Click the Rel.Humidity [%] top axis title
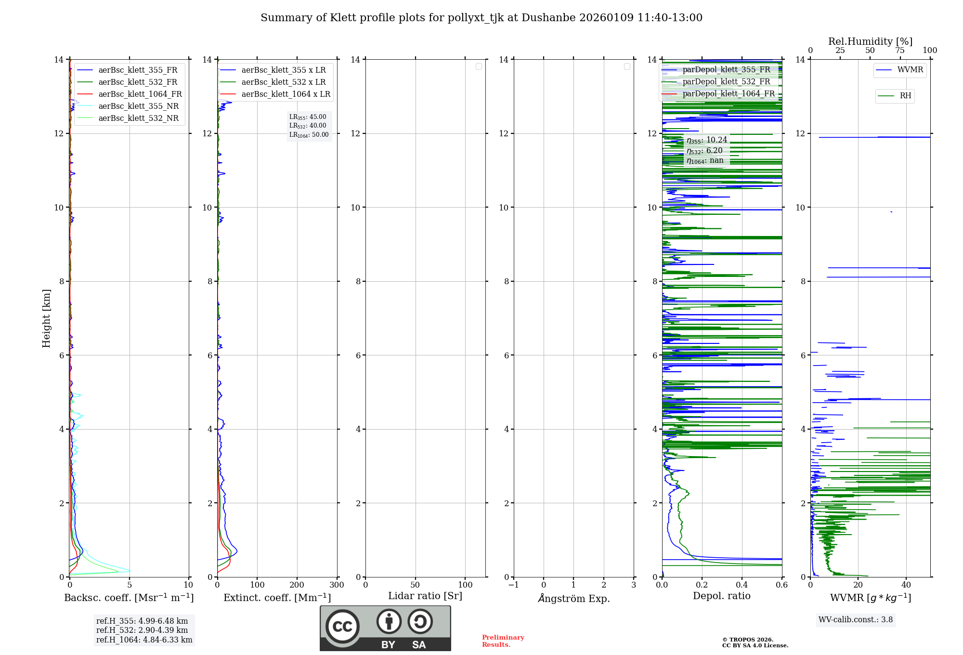This screenshot has height=655, width=963. 870,41
